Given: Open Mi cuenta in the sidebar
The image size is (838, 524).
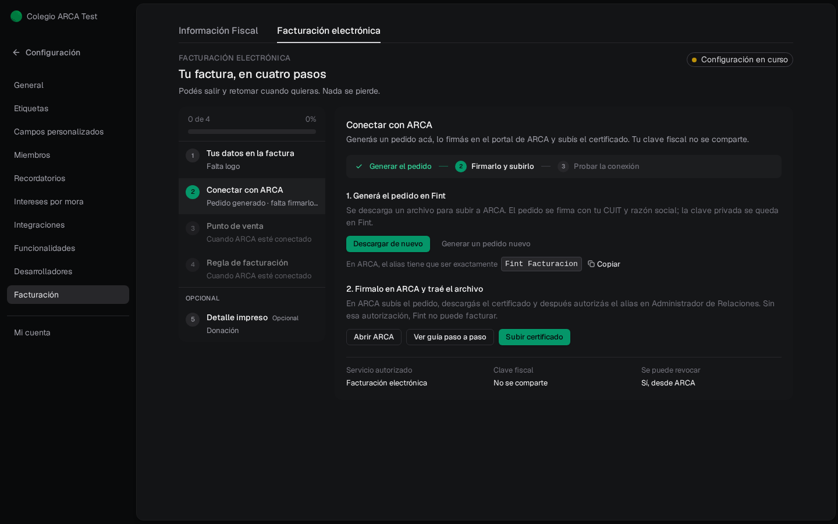Looking at the screenshot, I should [x=68, y=332].
